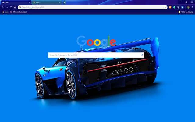Screen dimensions: 195x122
Task: Open the Pocket-style shield extension icon
Action: [x=178, y=7]
